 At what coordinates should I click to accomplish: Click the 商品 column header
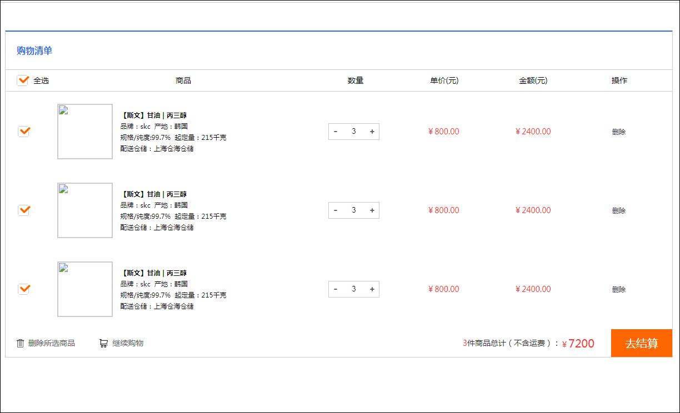[183, 80]
